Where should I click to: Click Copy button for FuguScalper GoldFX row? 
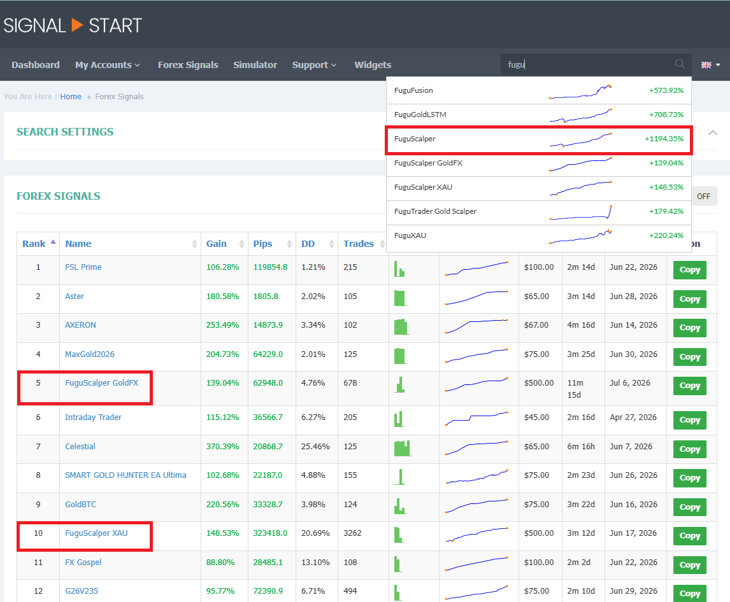(689, 386)
